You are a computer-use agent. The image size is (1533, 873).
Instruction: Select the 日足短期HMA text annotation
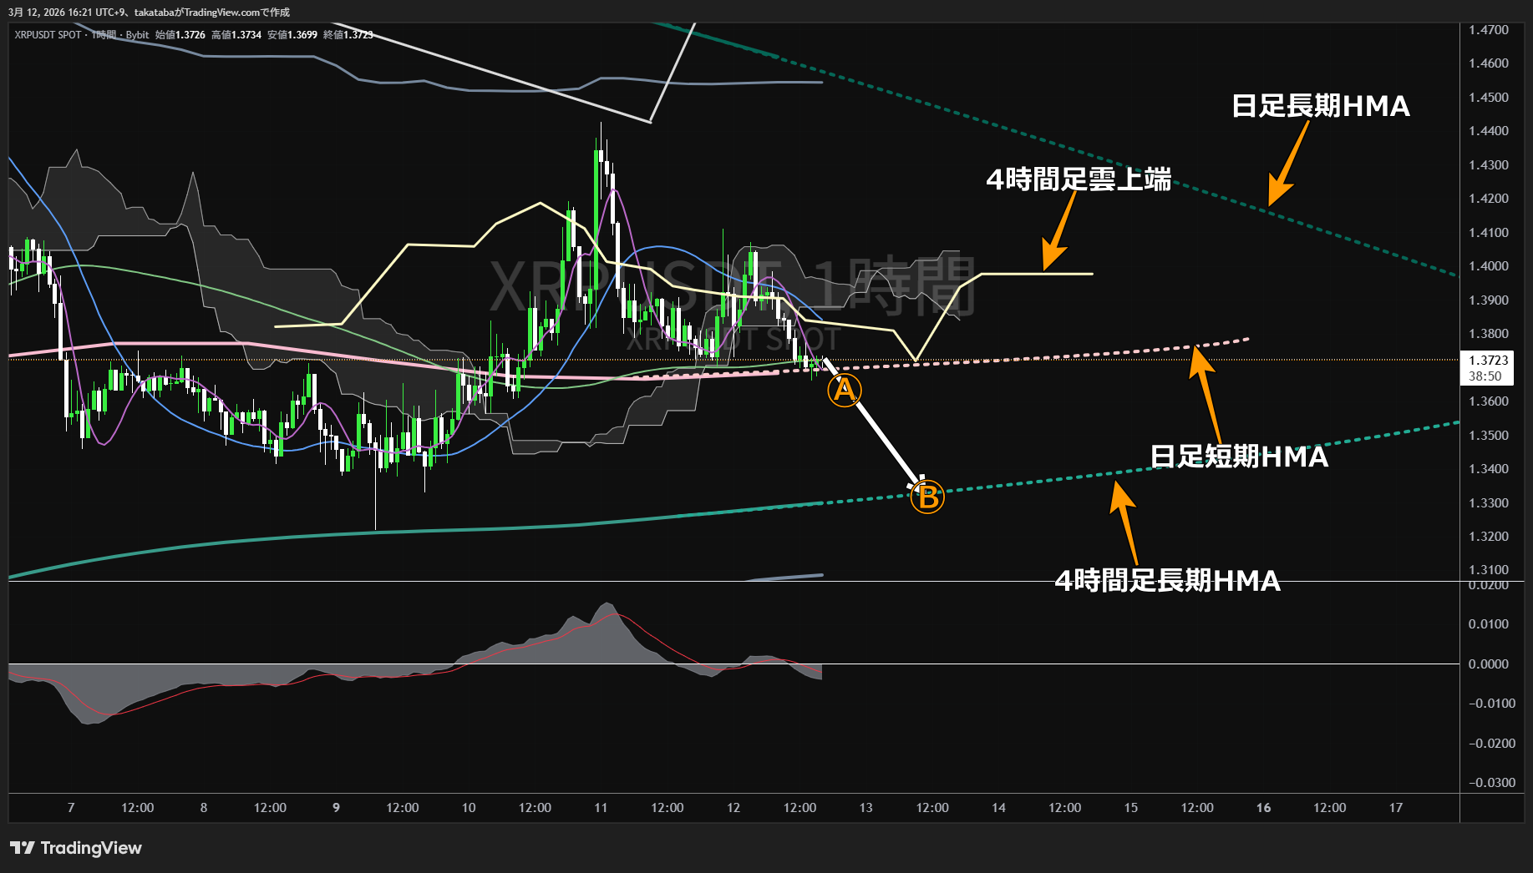pyautogui.click(x=1238, y=457)
